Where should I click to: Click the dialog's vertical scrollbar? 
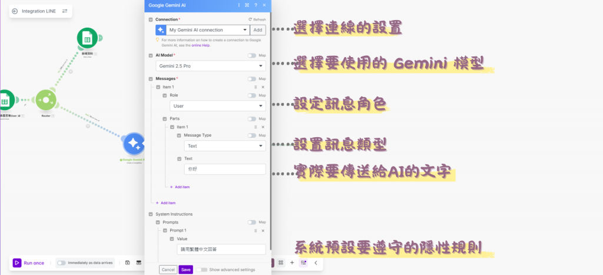(271, 131)
